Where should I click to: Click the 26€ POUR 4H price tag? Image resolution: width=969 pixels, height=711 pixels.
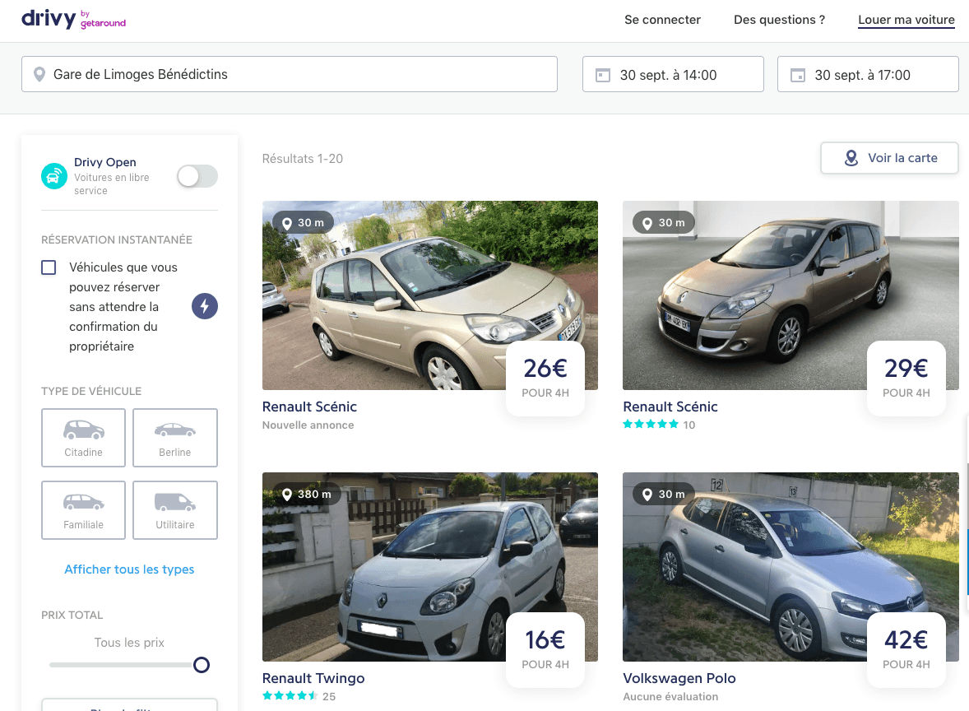[545, 378]
